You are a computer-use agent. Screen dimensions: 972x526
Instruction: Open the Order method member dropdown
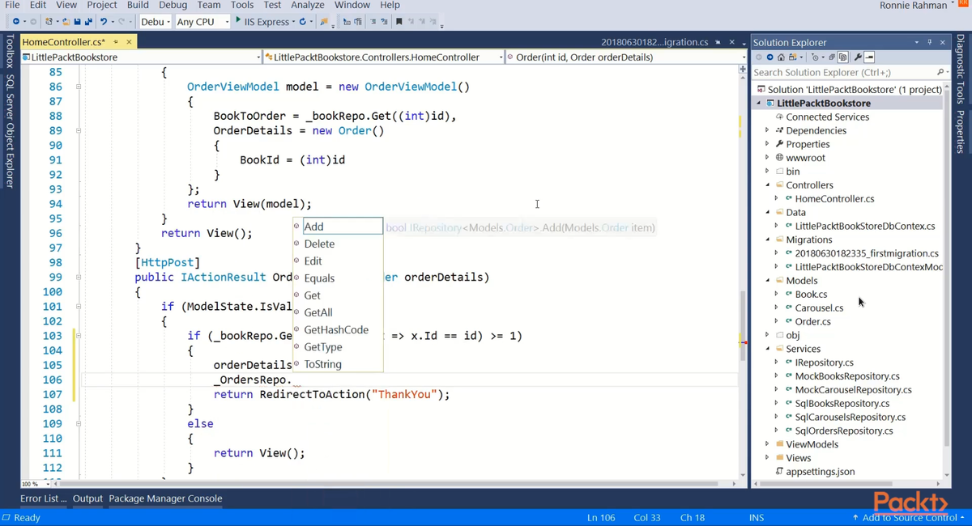(x=625, y=57)
